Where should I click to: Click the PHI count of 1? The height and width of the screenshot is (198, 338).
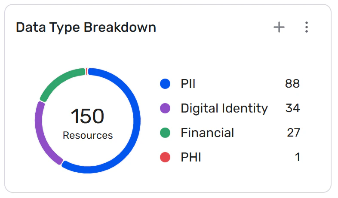(298, 157)
